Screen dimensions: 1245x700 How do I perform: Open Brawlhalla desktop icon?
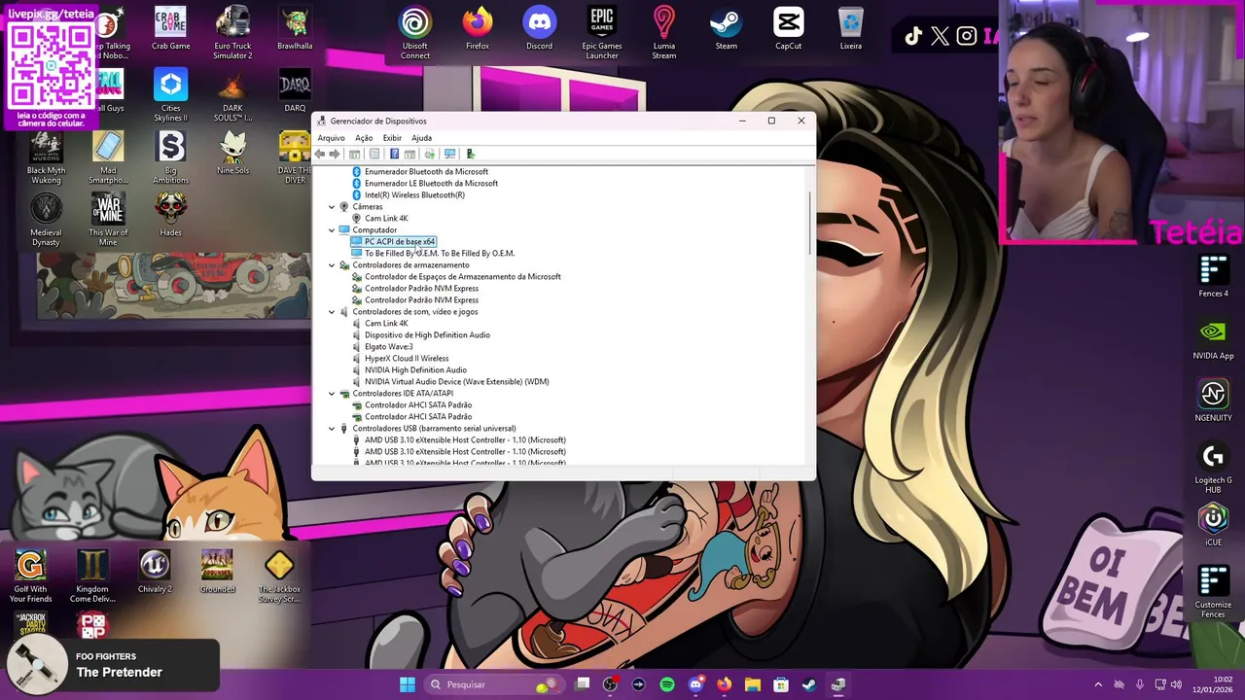pyautogui.click(x=295, y=29)
